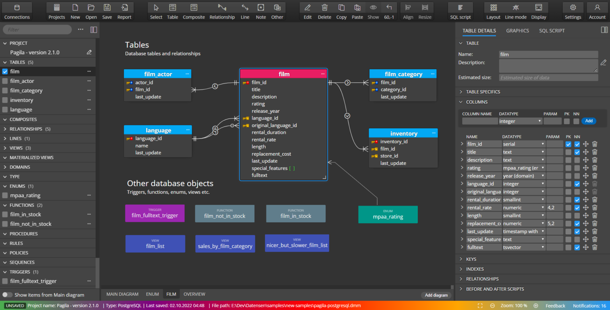Collapse the TABLES section in sidebar
The width and height of the screenshot is (610, 310).
(x=4, y=62)
